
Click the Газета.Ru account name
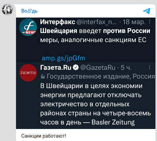(56, 67)
